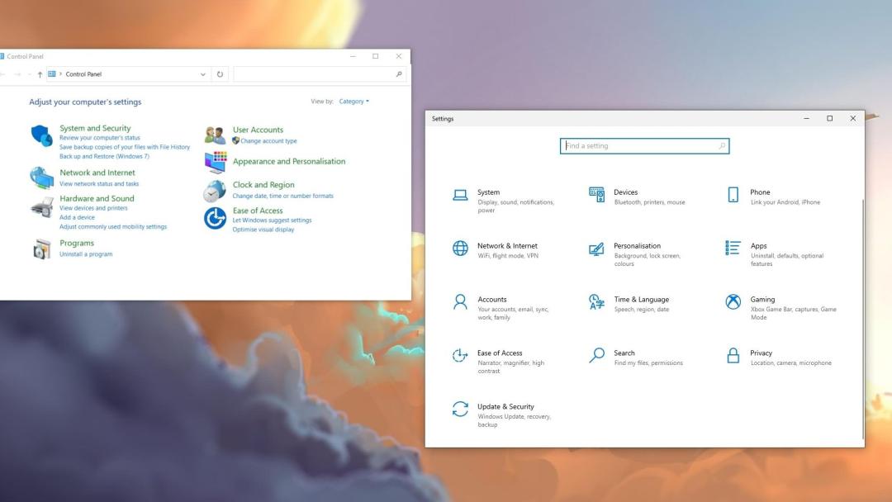
Task: Click the Control Panel search magnifier icon
Action: point(399,74)
